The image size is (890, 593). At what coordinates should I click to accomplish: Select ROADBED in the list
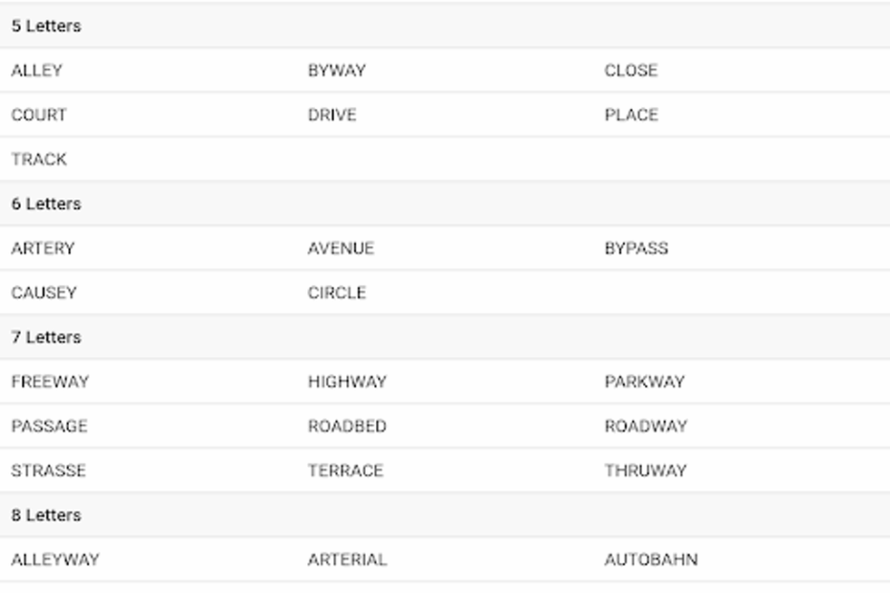[x=347, y=427]
